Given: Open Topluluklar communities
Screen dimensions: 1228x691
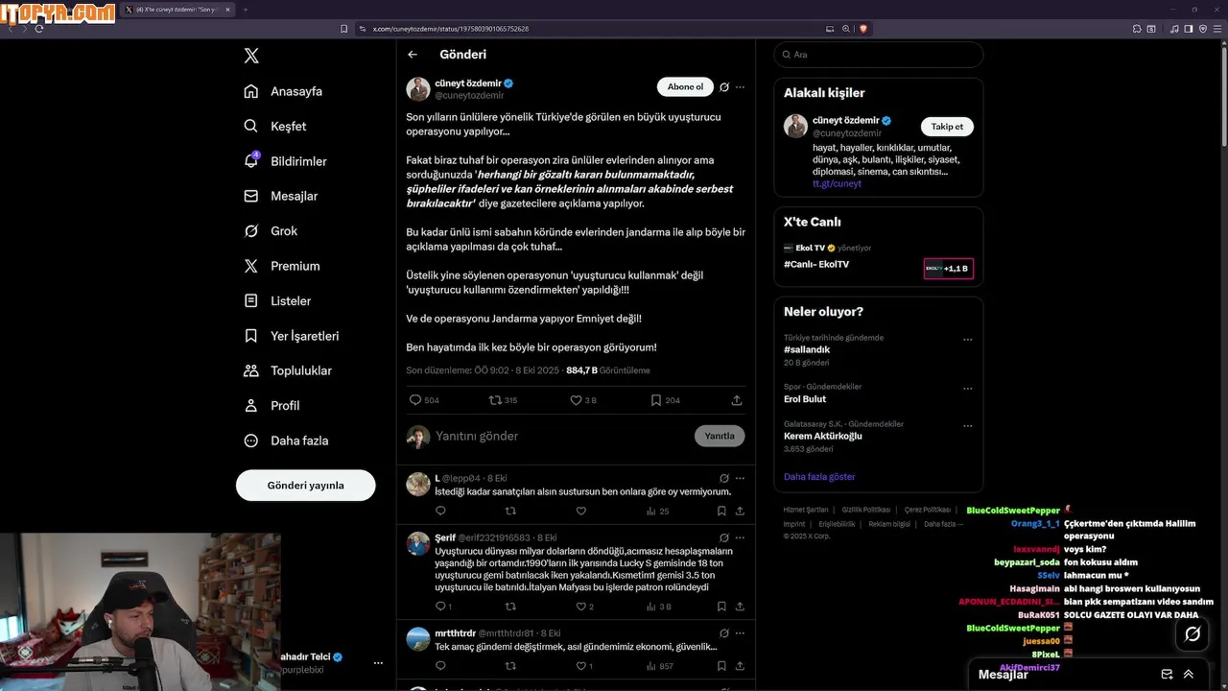Looking at the screenshot, I should point(288,370).
